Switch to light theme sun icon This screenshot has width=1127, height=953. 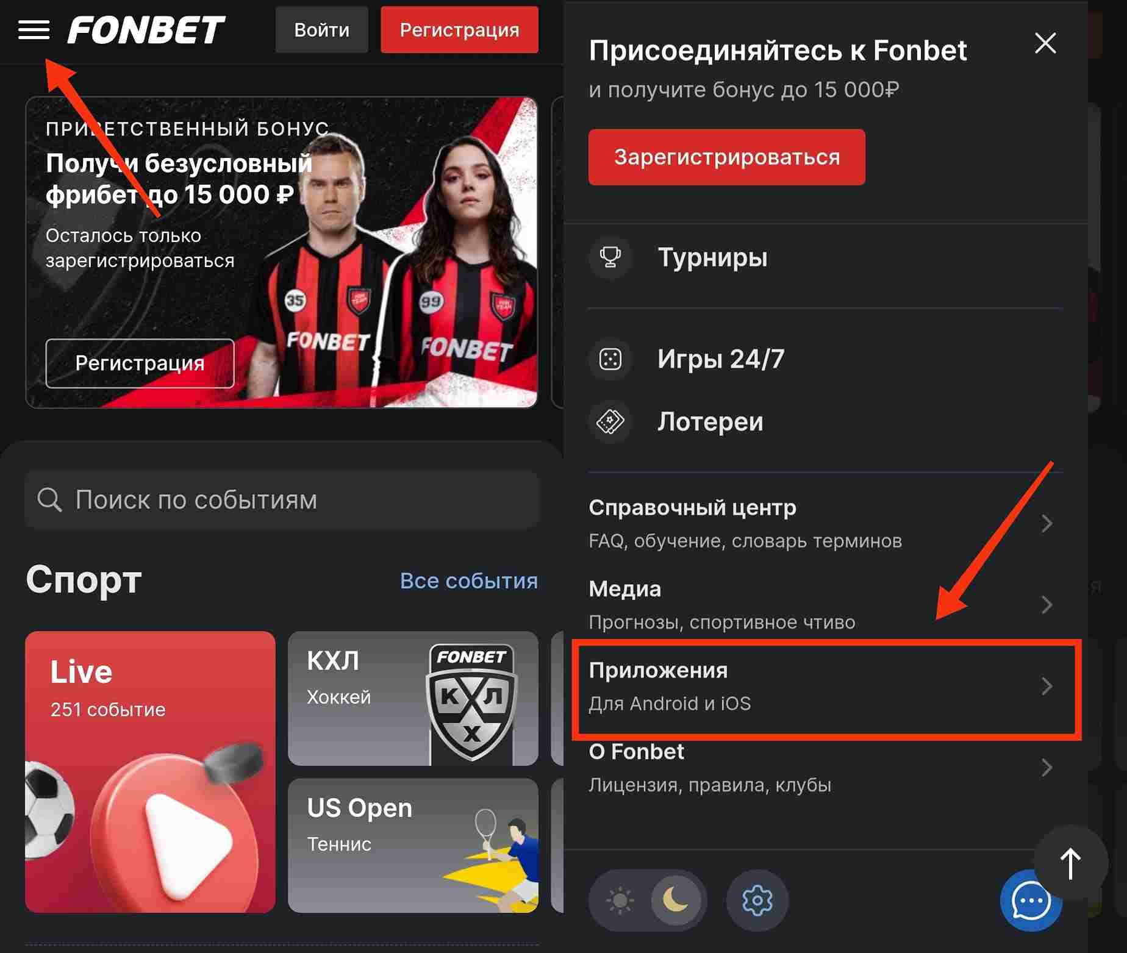pos(620,900)
